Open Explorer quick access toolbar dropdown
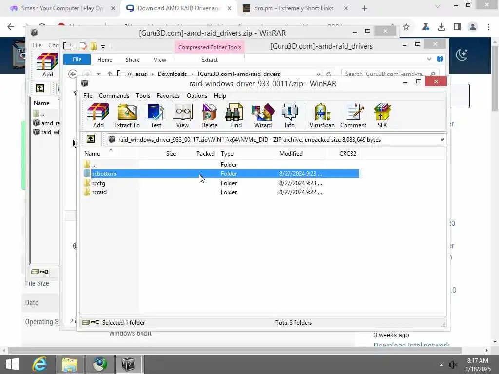 (x=103, y=46)
